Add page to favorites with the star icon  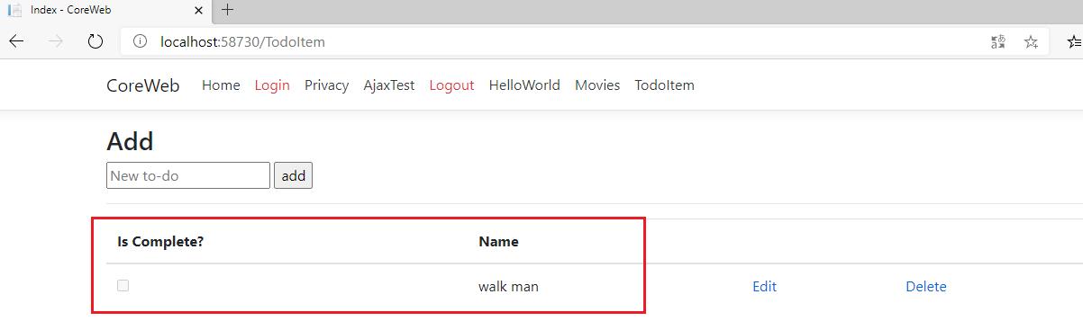click(x=1031, y=41)
